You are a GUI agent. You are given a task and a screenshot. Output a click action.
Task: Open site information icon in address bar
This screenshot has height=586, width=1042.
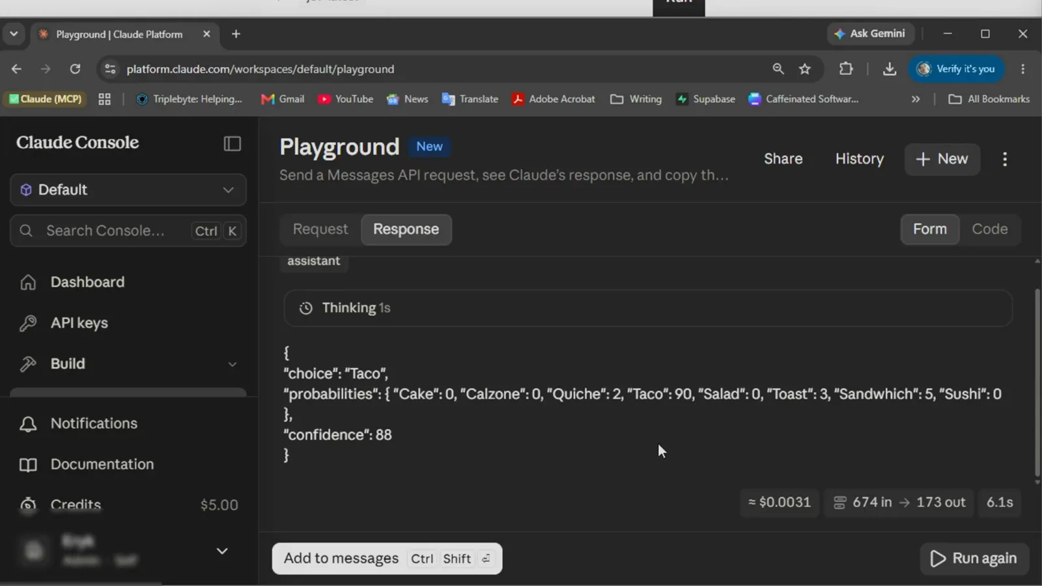[x=110, y=69]
